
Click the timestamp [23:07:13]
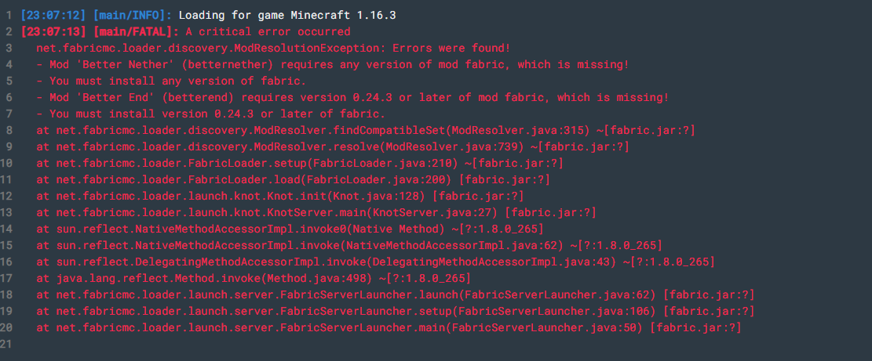(53, 31)
